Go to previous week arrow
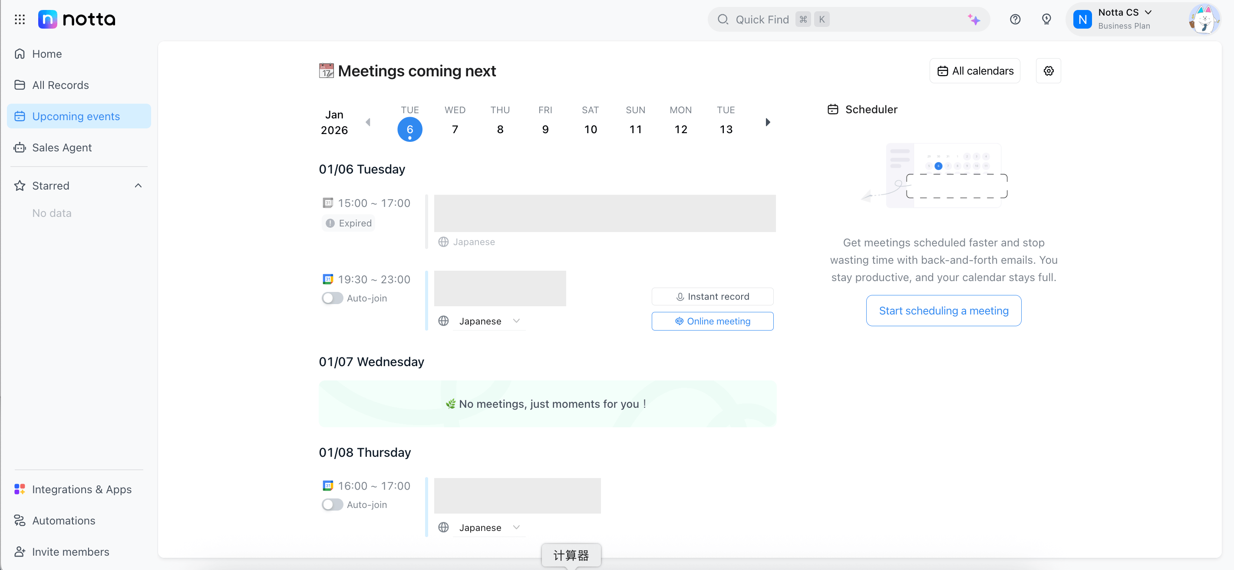 [x=368, y=122]
